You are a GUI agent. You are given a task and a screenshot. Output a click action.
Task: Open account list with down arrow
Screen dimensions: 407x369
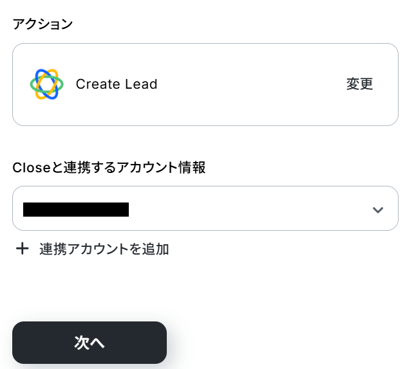pos(378,210)
